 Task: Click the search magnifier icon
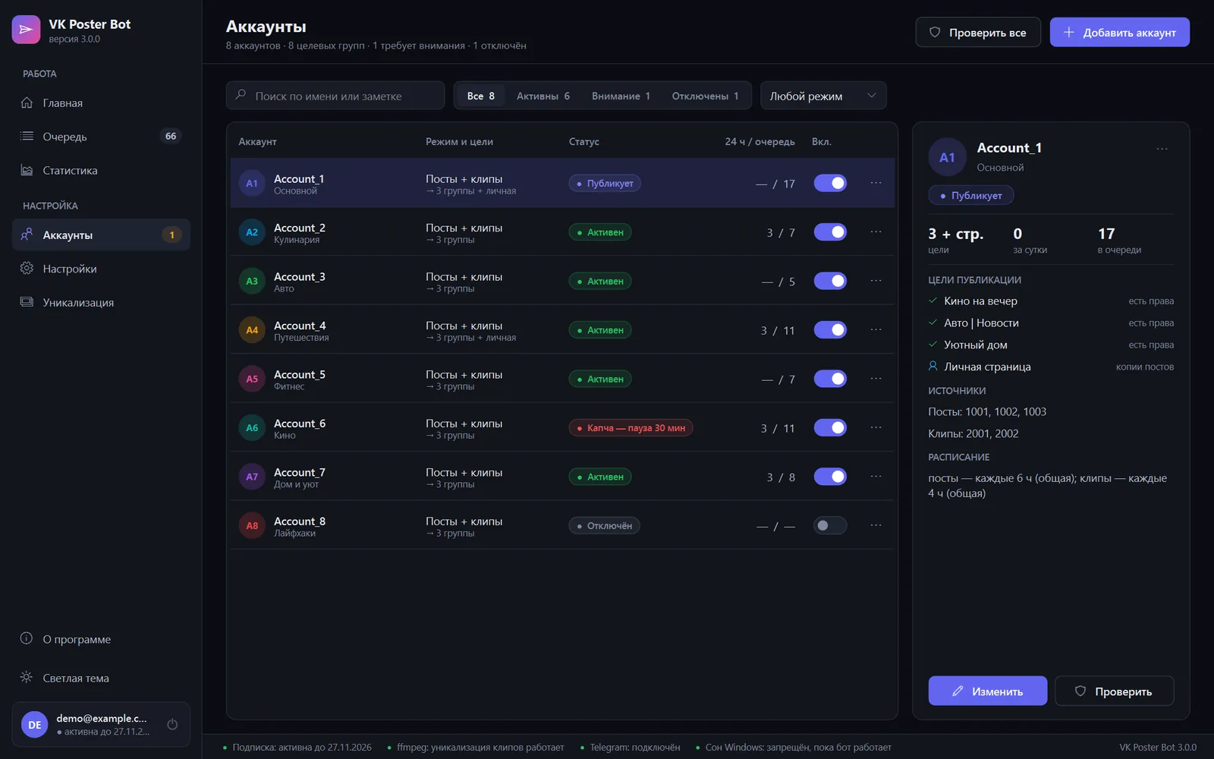(241, 95)
